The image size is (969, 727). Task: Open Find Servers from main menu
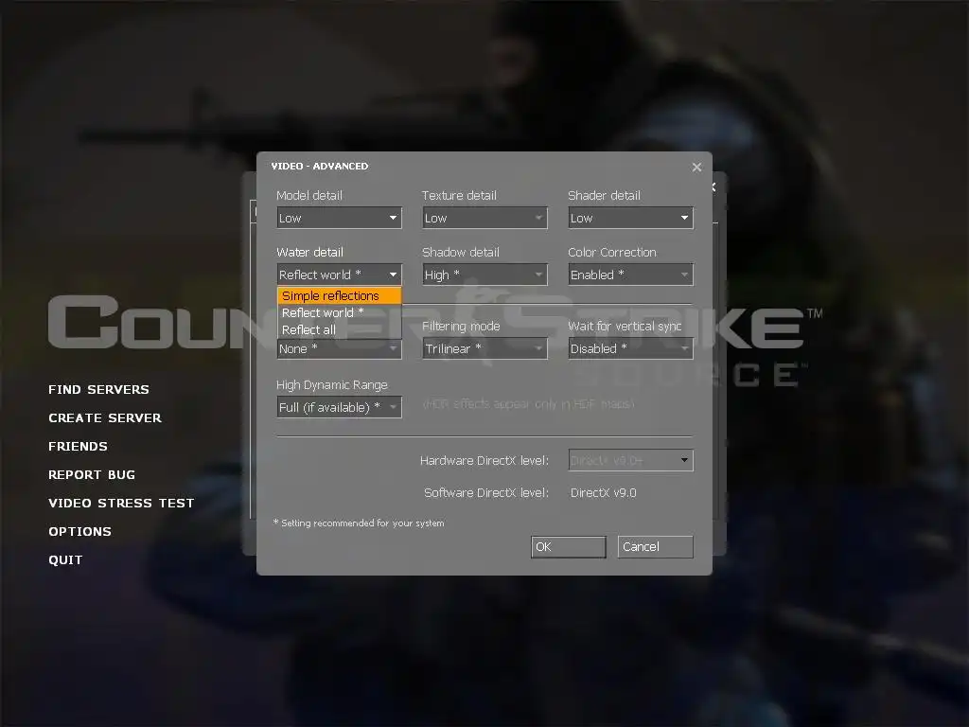click(x=98, y=389)
